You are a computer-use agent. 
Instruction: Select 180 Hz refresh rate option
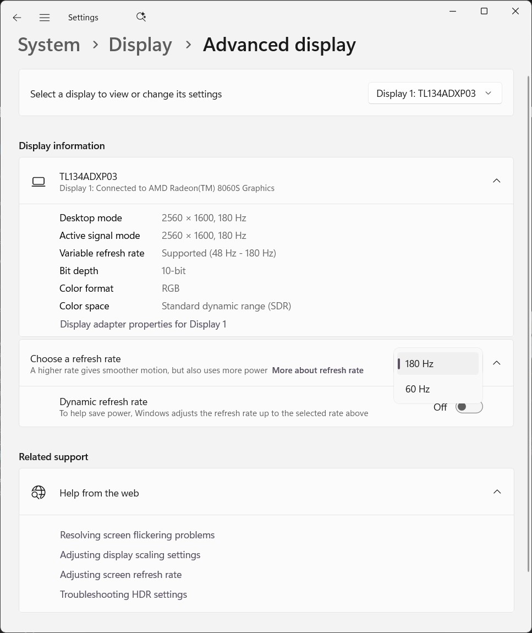[x=420, y=364]
